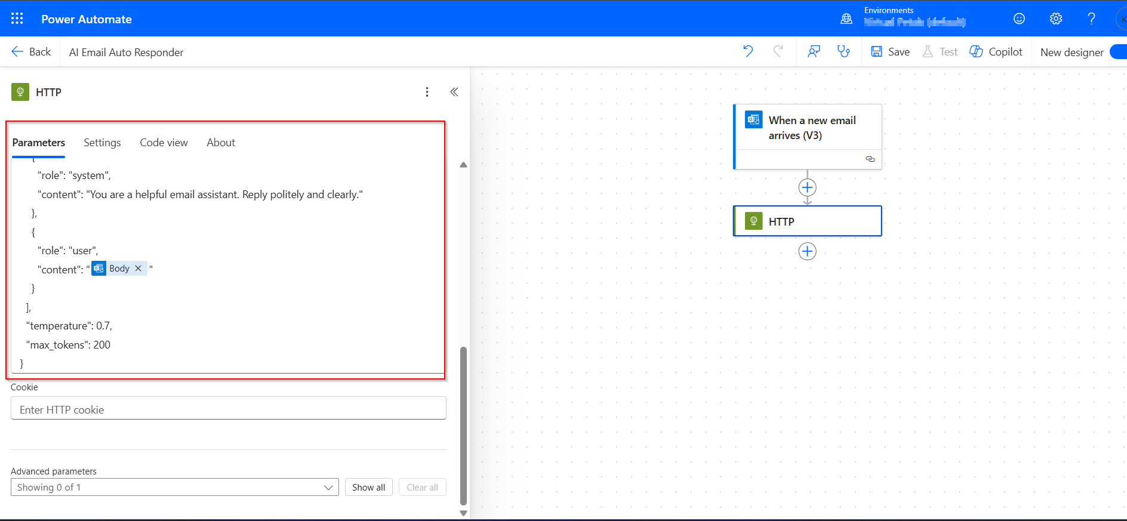
Task: Redo the last change
Action: [778, 51]
